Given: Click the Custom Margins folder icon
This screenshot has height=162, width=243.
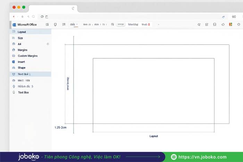Looking at the screenshot, I should pyautogui.click(x=14, y=56).
